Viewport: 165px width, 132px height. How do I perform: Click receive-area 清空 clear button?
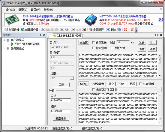(111, 84)
